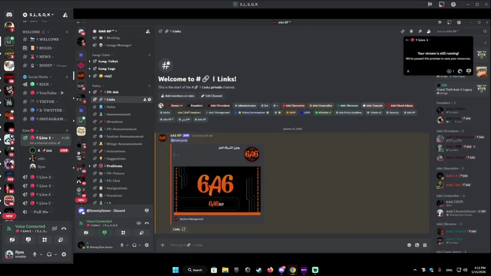Viewport: 491px width, 276px height.
Task: Toggle member list in streamed 6A6 RP window
Action: coord(429,31)
